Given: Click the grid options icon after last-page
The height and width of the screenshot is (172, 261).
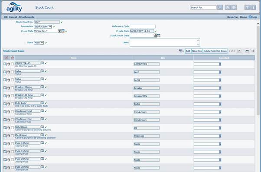Looking at the screenshot, I should point(253,51).
